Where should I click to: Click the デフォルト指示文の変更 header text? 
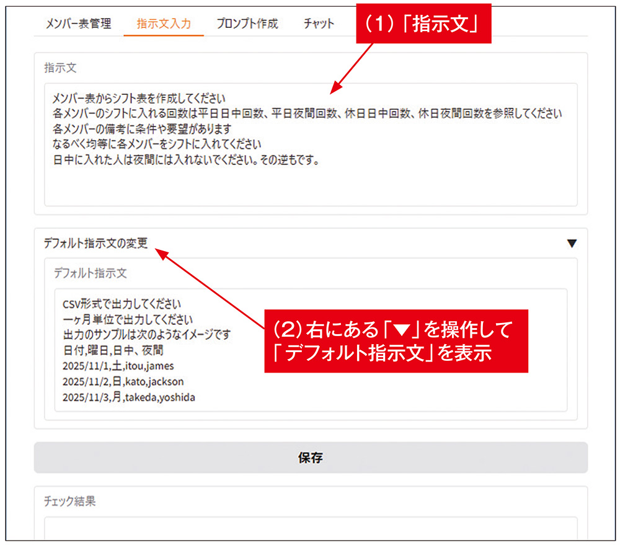pos(95,243)
